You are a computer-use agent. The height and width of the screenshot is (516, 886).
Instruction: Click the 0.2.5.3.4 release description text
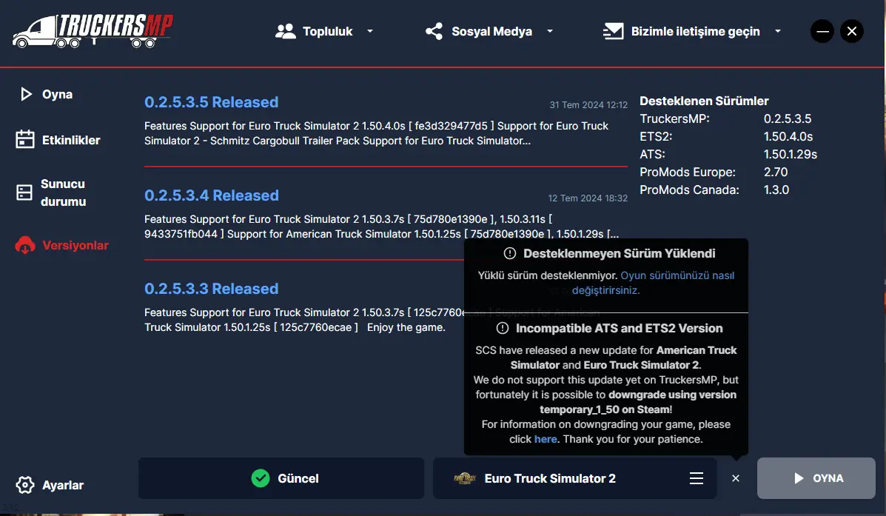tap(382, 227)
